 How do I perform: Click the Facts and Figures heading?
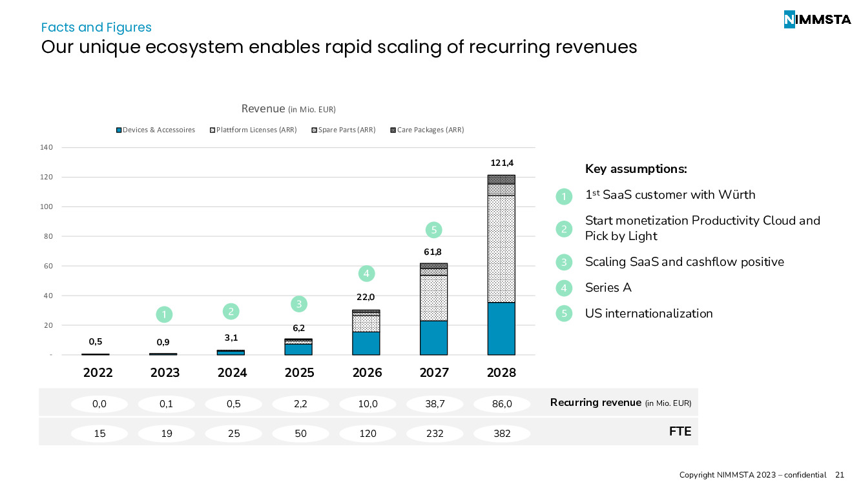(96, 27)
